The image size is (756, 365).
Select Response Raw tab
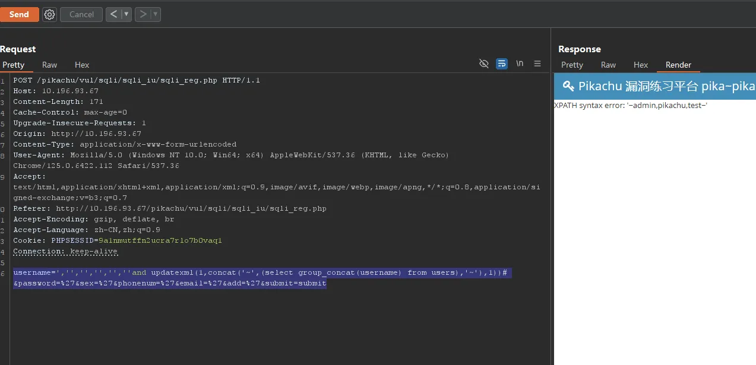pos(608,65)
